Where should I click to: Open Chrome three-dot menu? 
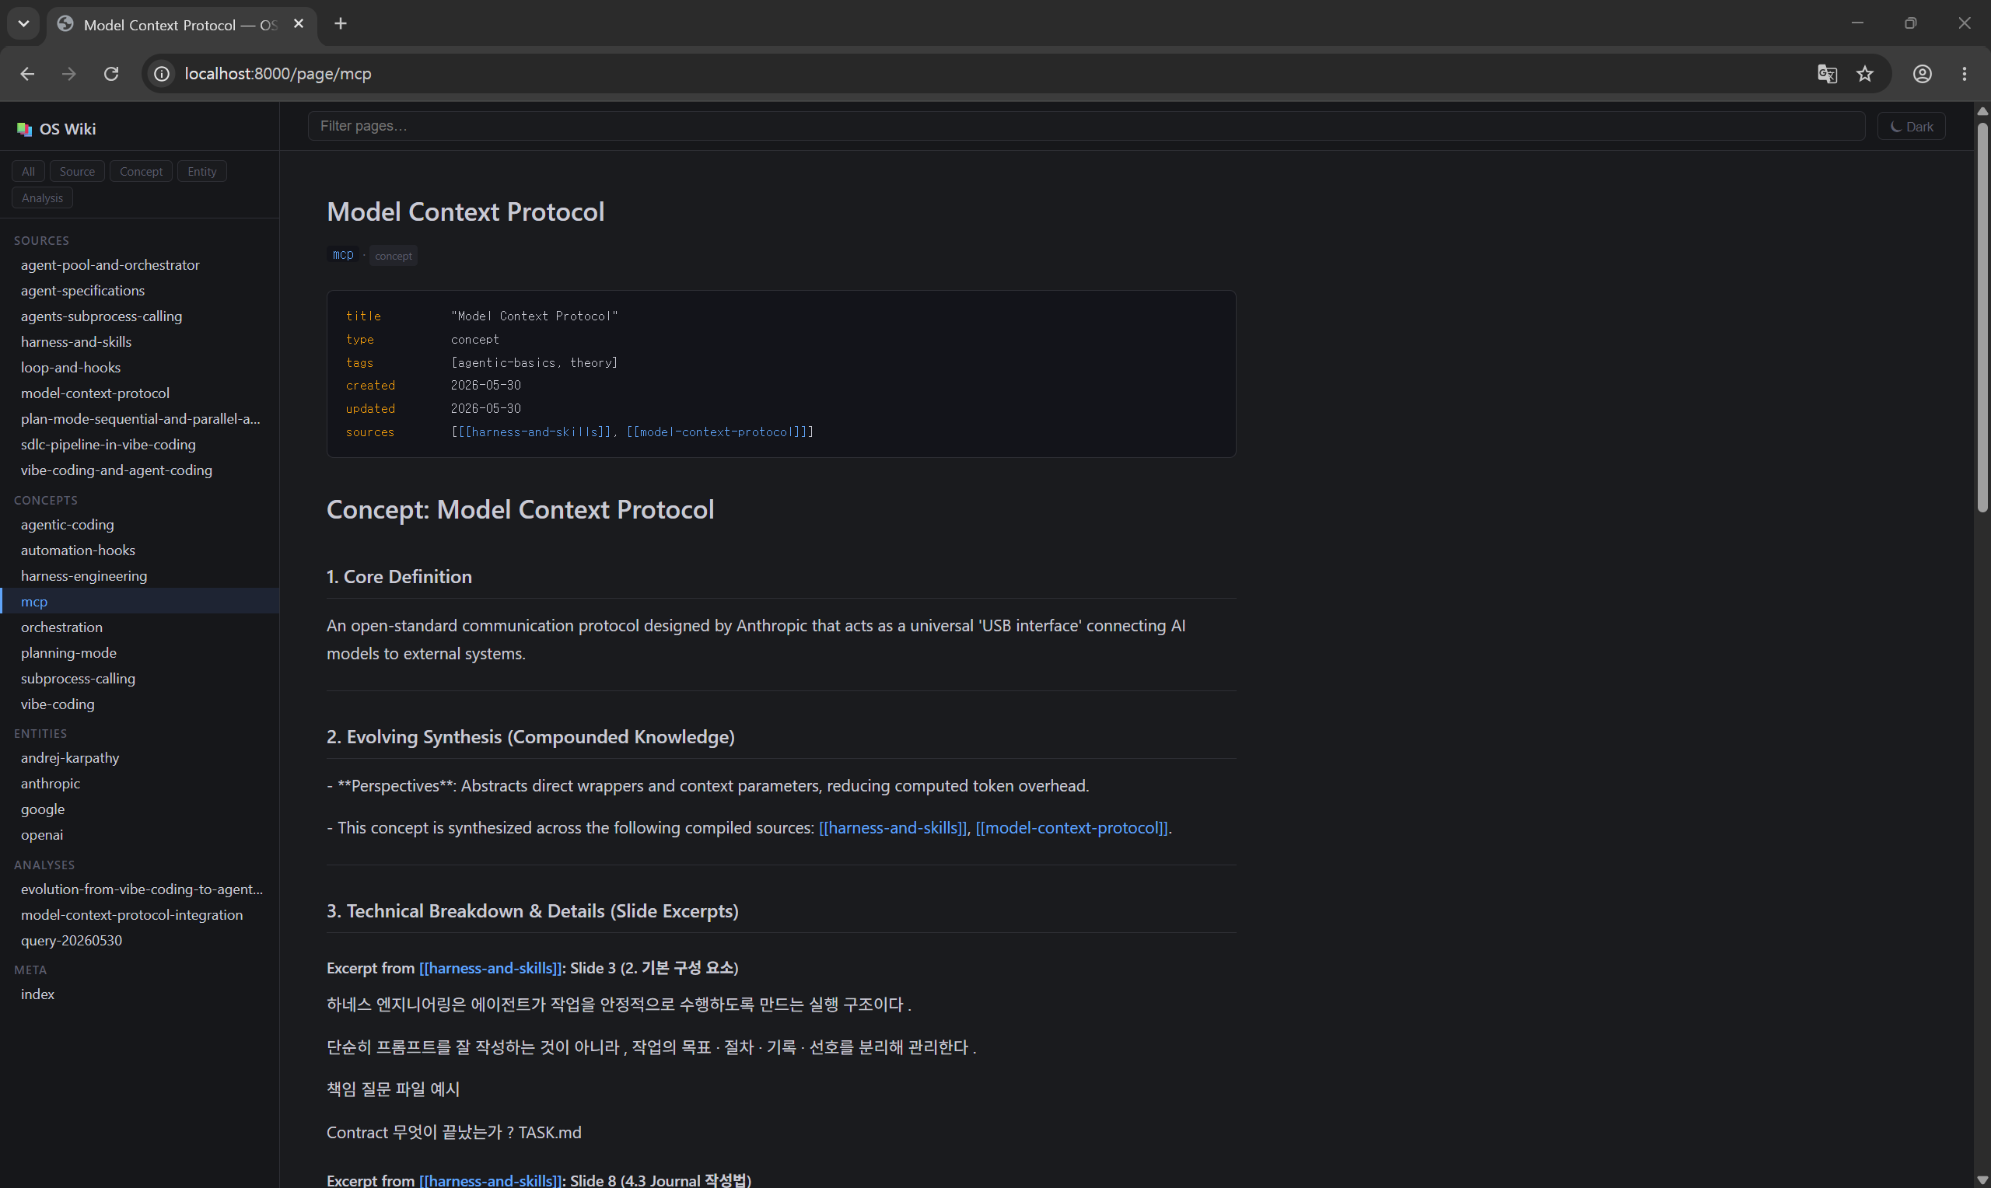(1964, 74)
